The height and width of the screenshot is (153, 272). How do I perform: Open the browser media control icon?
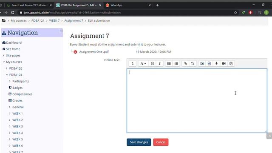tap(260, 12)
